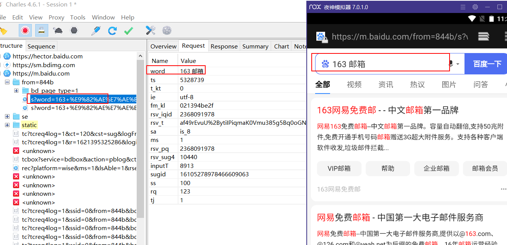Switch to the Chart tab
The height and width of the screenshot is (245, 507).
281,46
